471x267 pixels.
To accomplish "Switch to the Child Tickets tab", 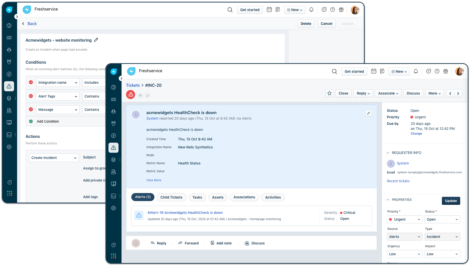I will tap(171, 197).
